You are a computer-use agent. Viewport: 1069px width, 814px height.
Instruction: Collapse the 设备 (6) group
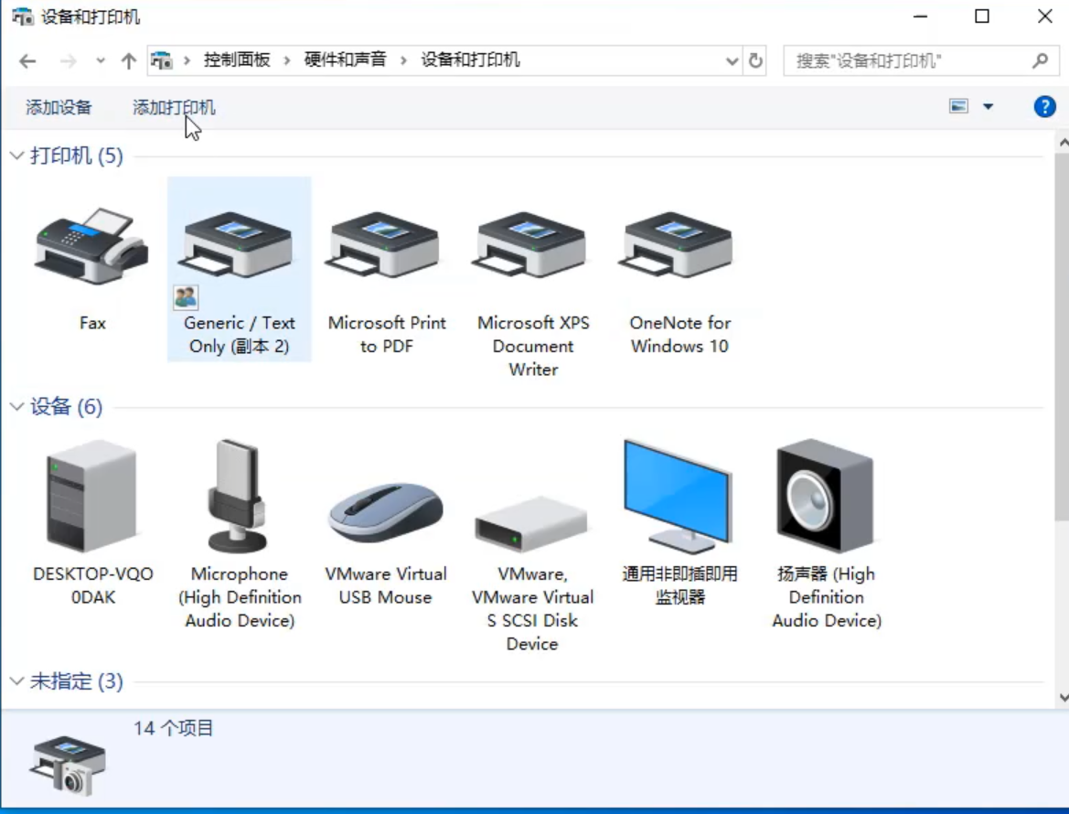[16, 407]
